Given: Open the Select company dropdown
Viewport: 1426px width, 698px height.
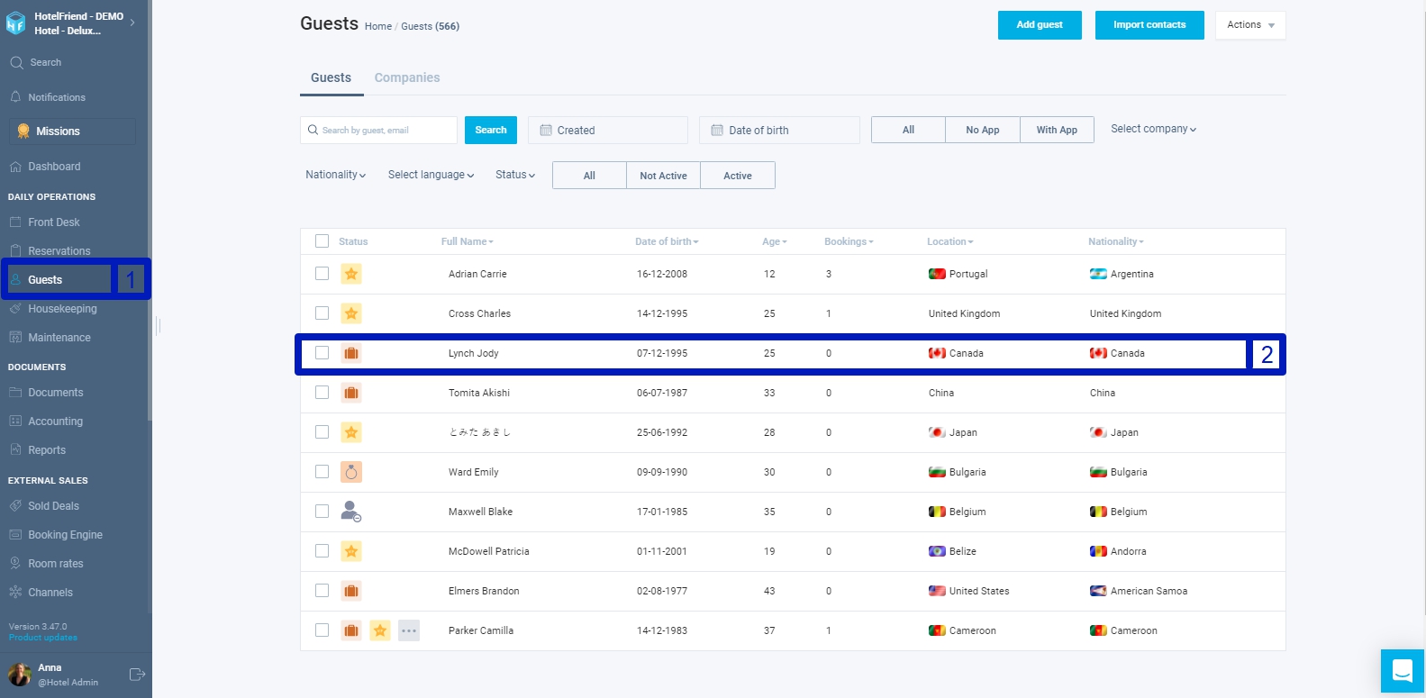Looking at the screenshot, I should click(x=1153, y=129).
